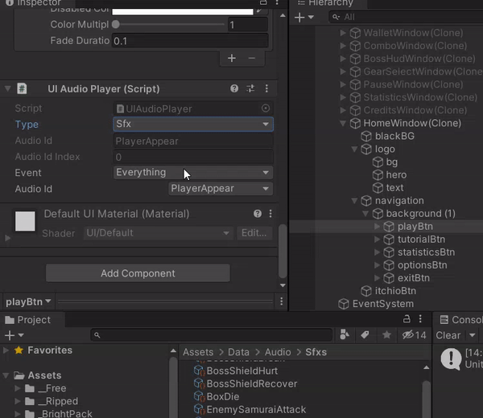
Task: Click the Project create plus button
Action: click(x=10, y=335)
